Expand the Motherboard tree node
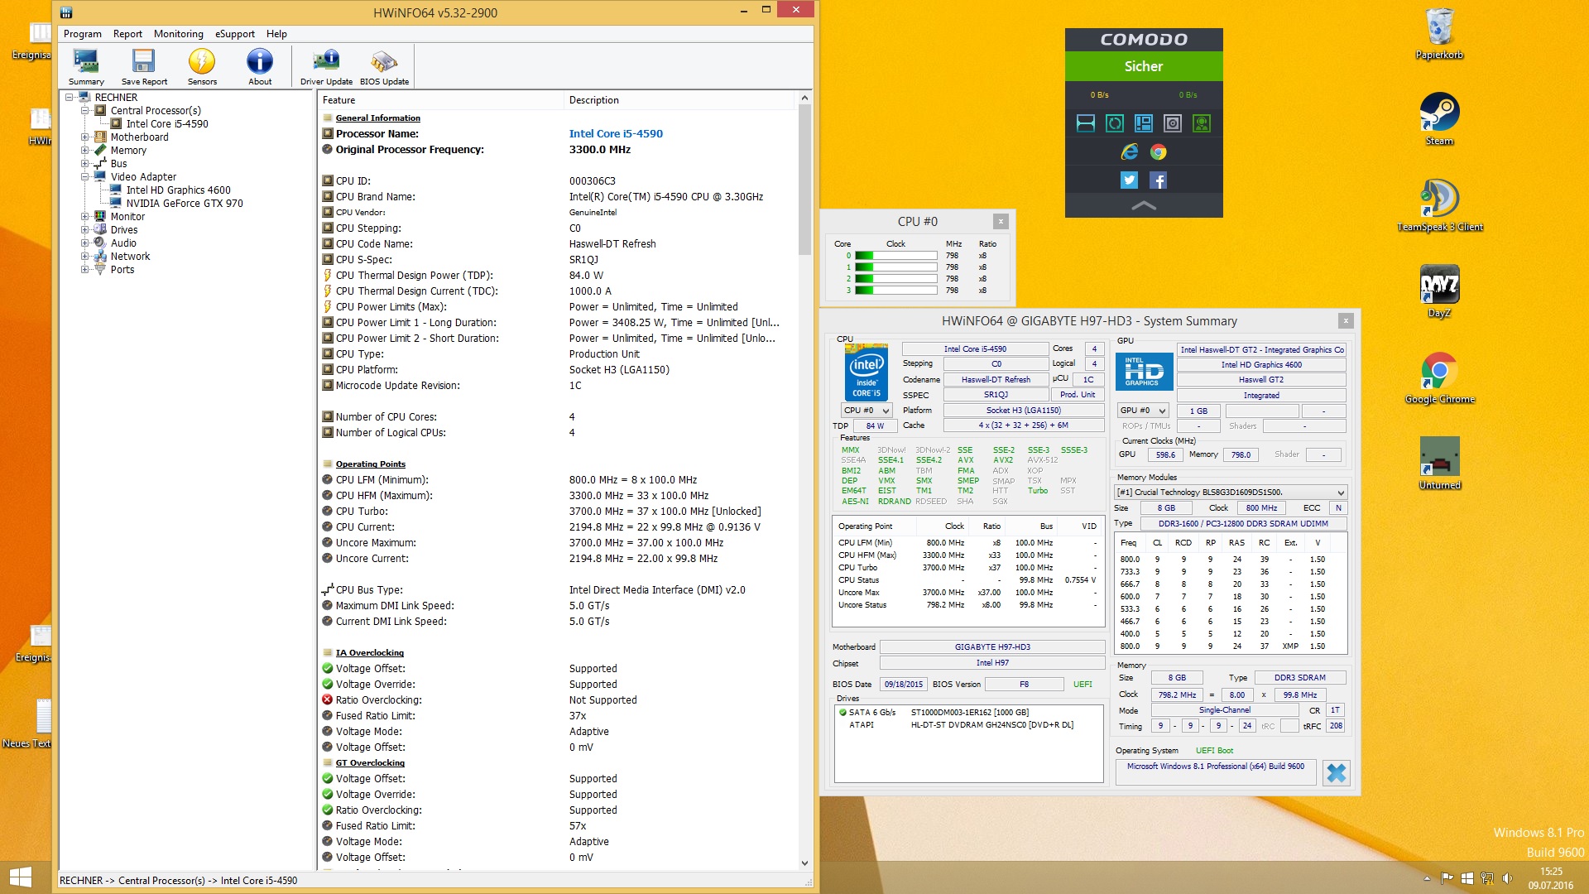Screen dimensions: 1589x894 point(84,137)
